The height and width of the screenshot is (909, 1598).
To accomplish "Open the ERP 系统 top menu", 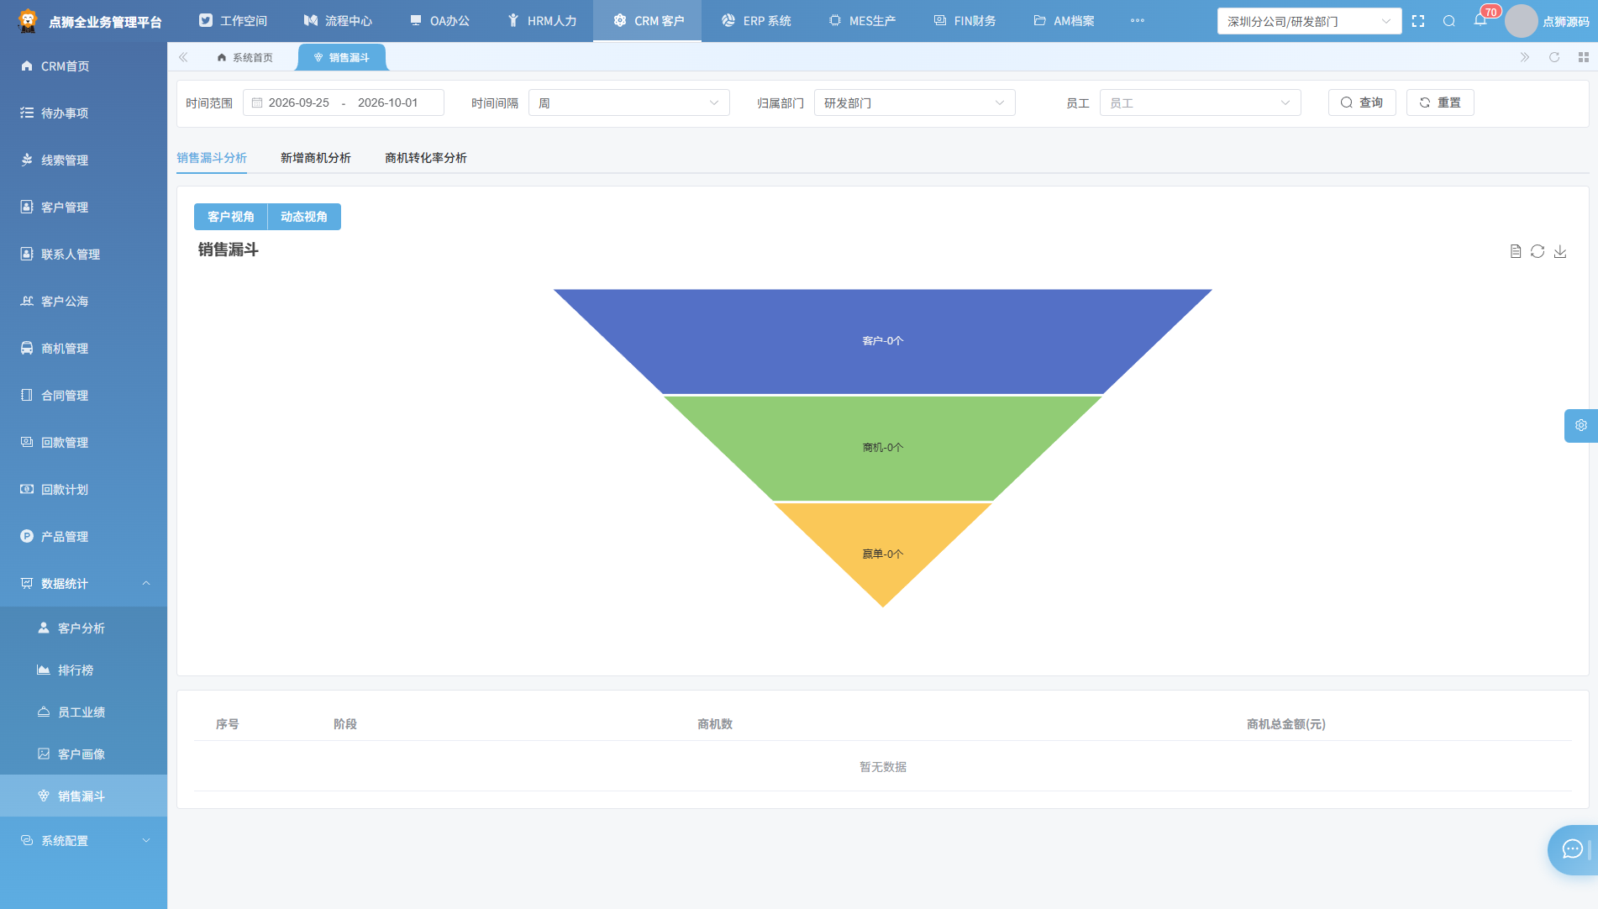I will coord(756,21).
